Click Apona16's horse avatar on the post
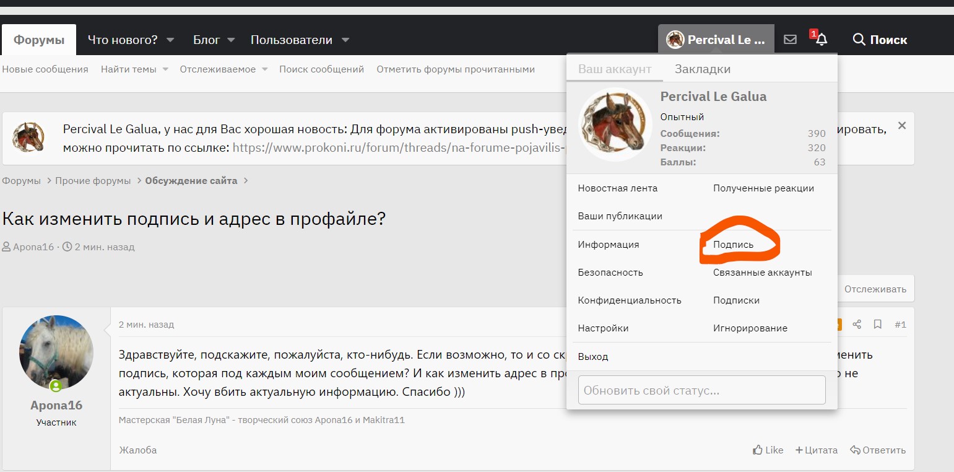 56,351
